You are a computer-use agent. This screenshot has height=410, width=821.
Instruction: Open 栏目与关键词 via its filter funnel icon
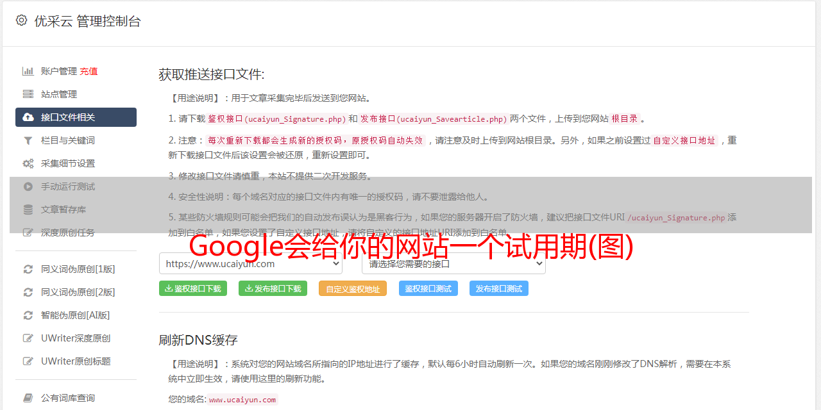click(28, 140)
